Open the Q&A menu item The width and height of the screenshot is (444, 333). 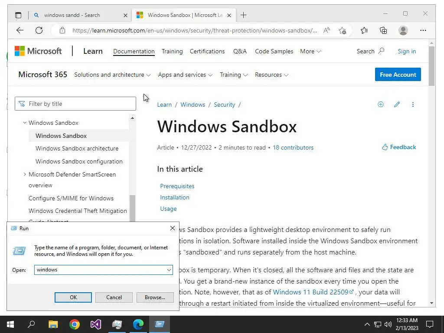240,51
